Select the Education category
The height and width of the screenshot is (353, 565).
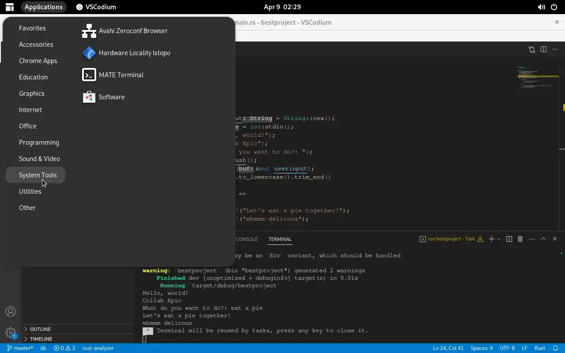tap(33, 77)
